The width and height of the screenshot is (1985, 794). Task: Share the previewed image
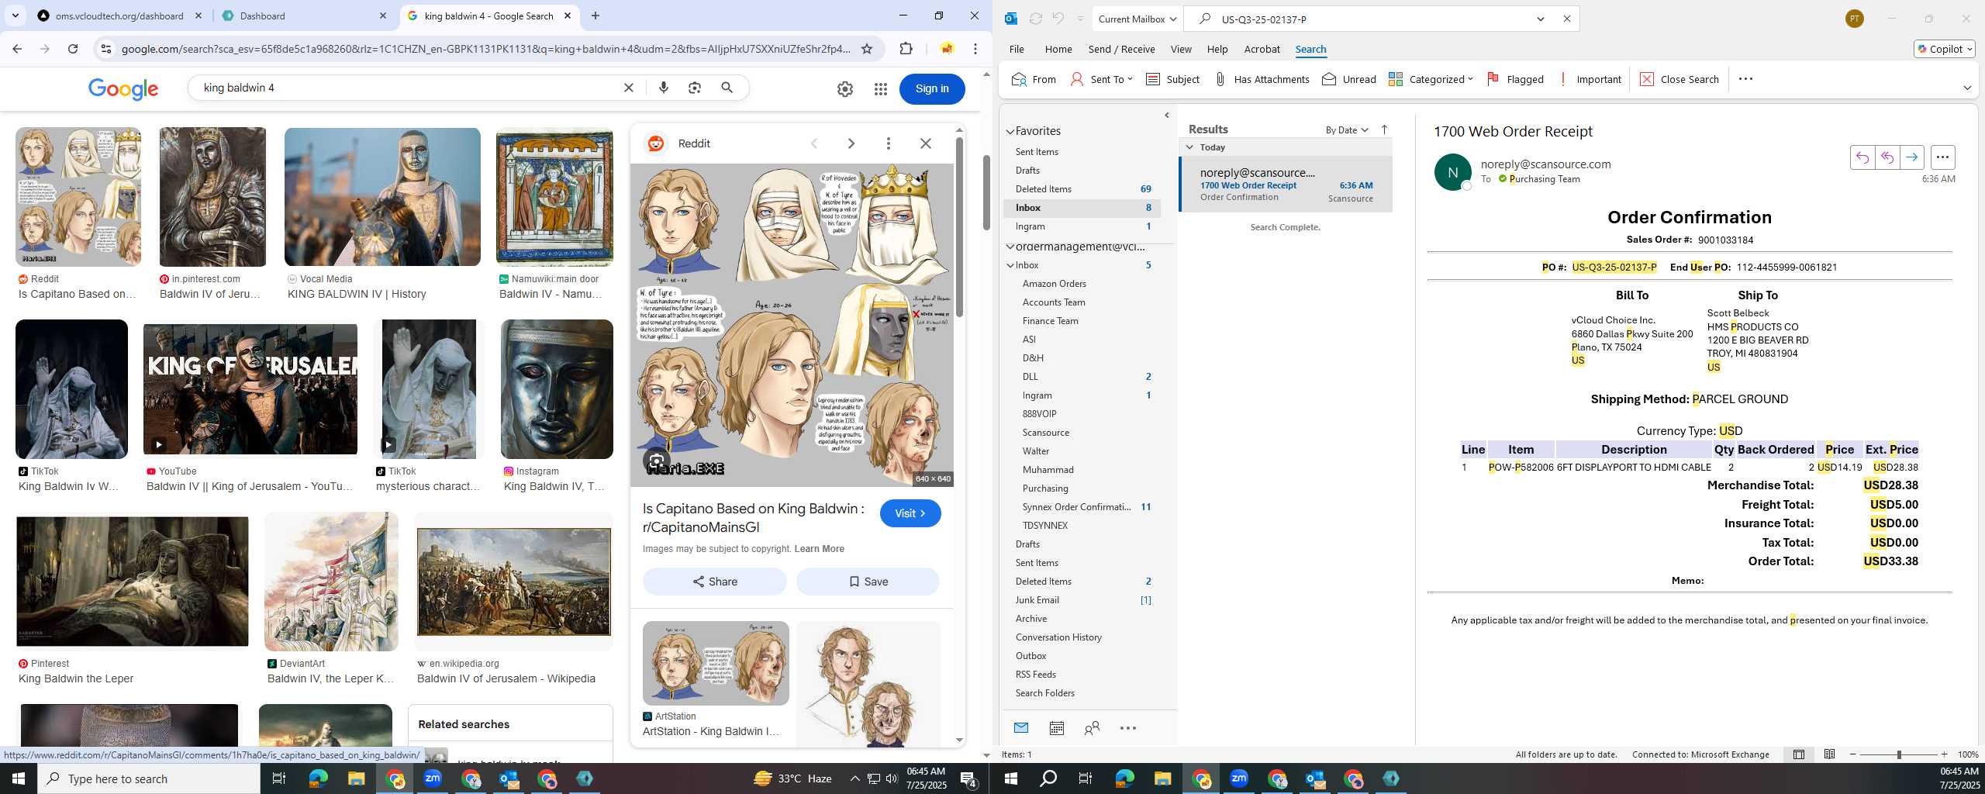click(715, 582)
